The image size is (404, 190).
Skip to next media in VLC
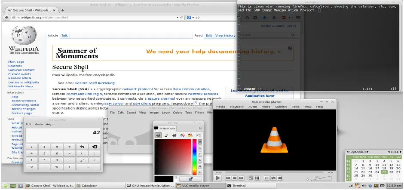pos(241,178)
